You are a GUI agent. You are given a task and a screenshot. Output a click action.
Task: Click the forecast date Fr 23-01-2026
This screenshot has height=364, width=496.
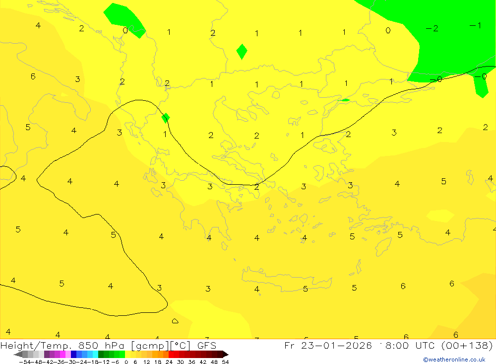click(x=328, y=345)
